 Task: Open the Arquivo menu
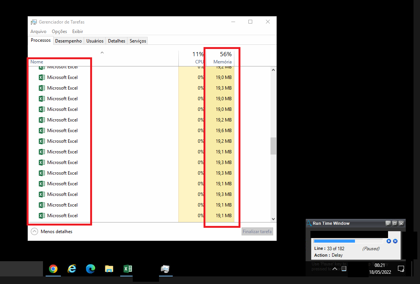(38, 32)
